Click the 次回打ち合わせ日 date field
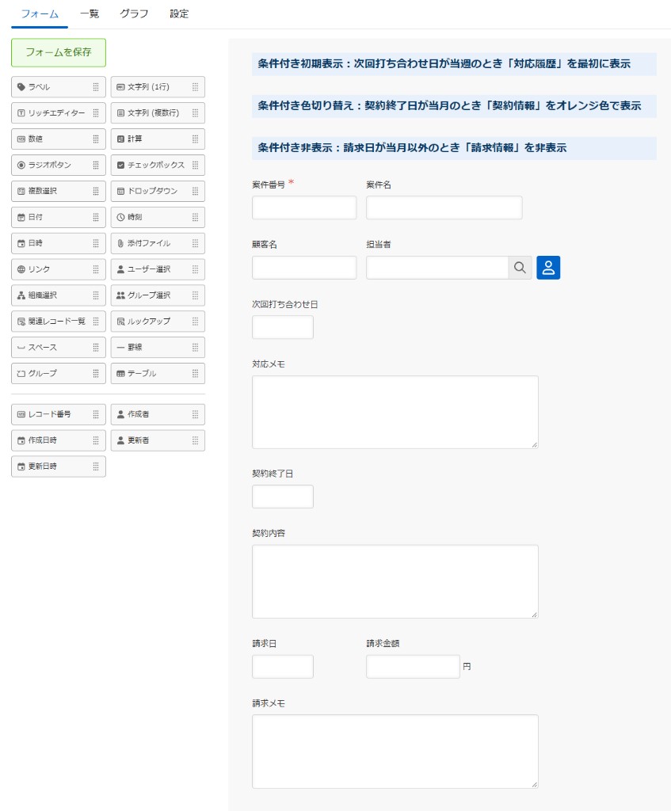 [283, 327]
